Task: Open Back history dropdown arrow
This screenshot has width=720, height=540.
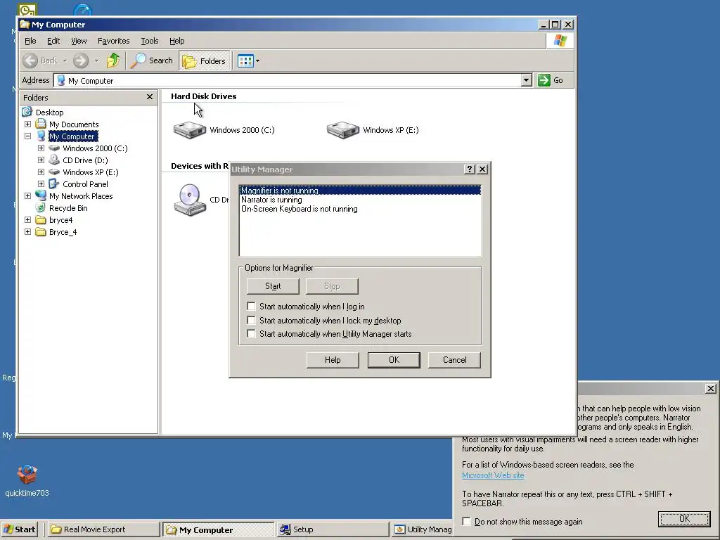Action: point(65,60)
